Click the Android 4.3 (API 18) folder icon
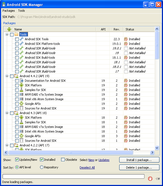 click(x=16, y=113)
